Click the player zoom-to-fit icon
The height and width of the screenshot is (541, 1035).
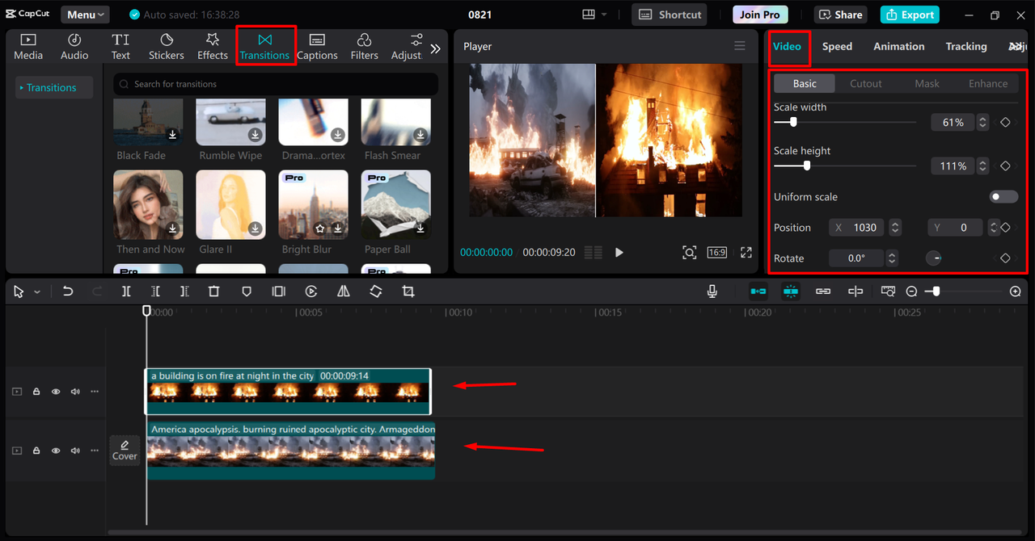pos(689,252)
